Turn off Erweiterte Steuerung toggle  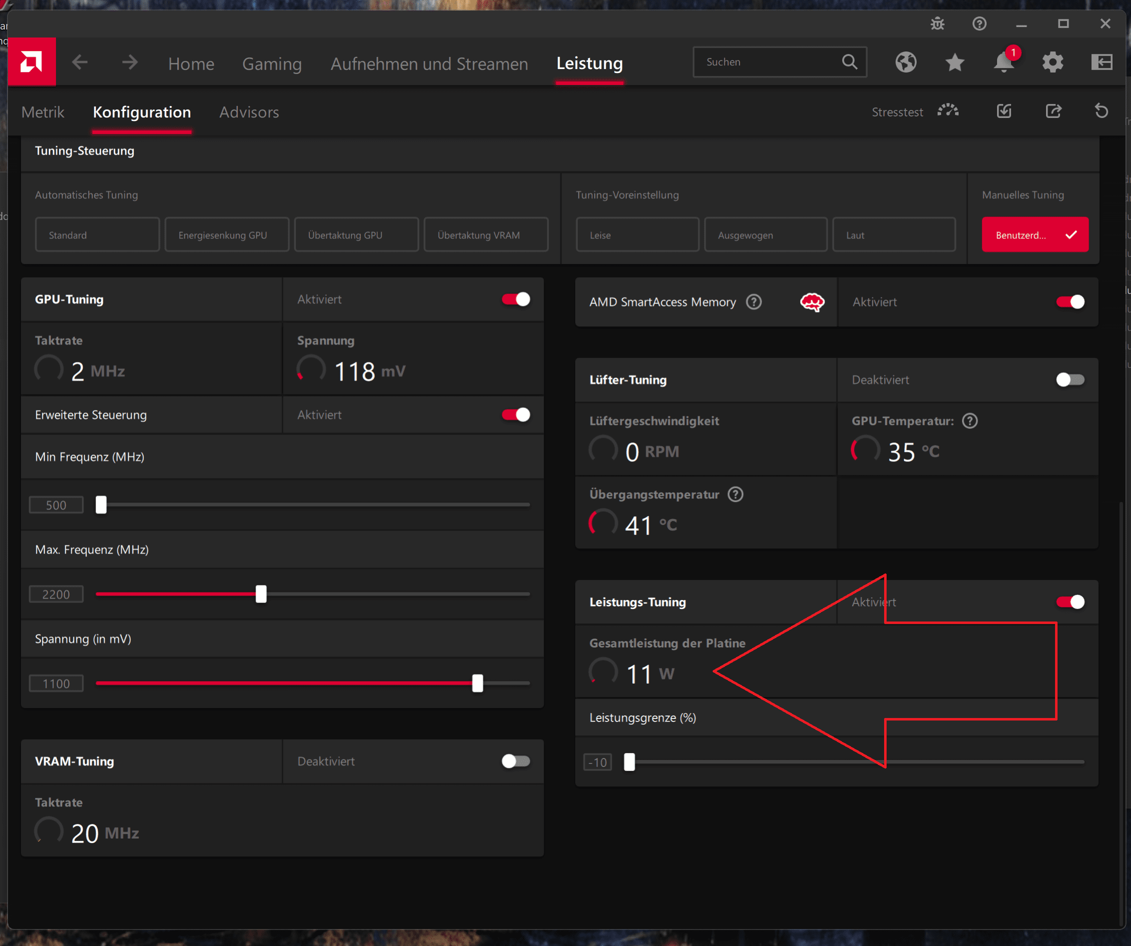516,415
